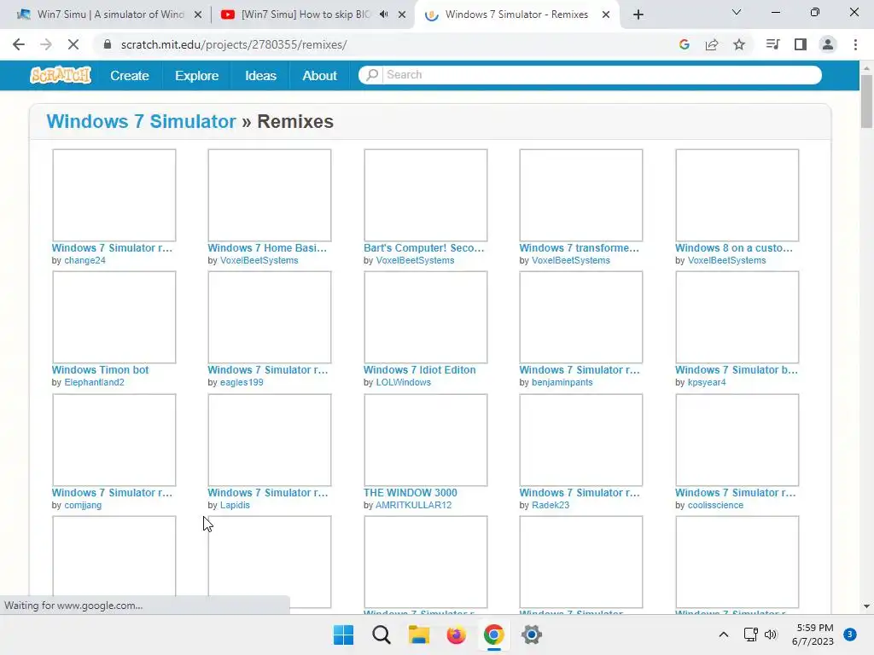Open Bart's Computer! project link

(x=423, y=248)
